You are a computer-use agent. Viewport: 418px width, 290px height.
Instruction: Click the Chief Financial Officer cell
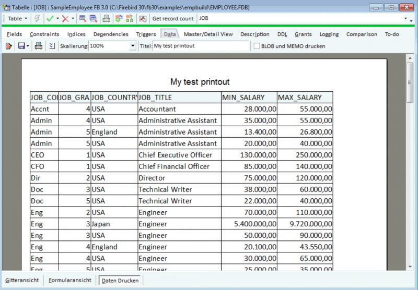coord(179,166)
